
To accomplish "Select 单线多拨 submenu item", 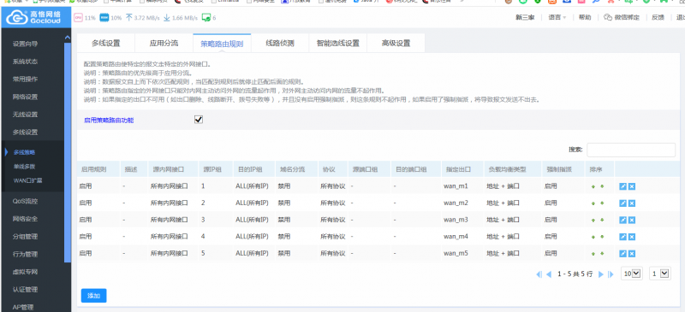I will click(x=24, y=166).
